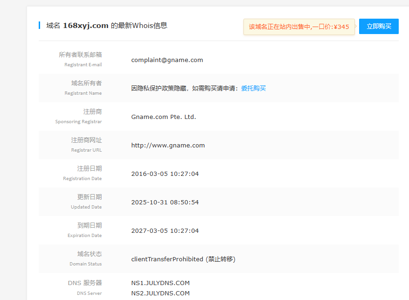Click the NS2.JULYDNS.COM name server entry
The height and width of the screenshot is (300, 409).
[x=160, y=293]
